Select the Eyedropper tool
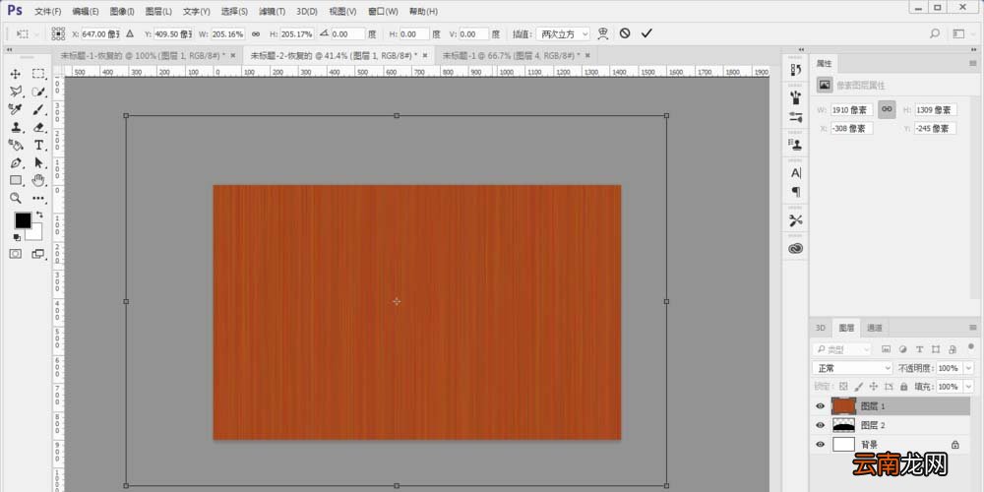 click(15, 110)
